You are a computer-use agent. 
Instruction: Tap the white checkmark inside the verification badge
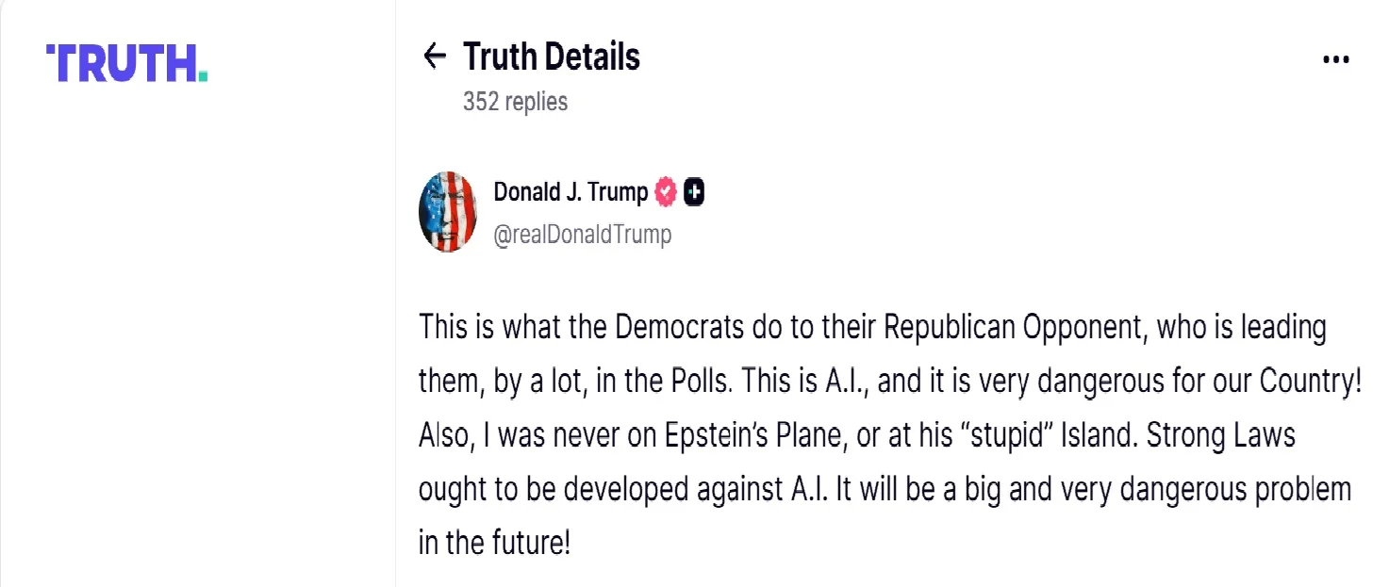tap(664, 191)
